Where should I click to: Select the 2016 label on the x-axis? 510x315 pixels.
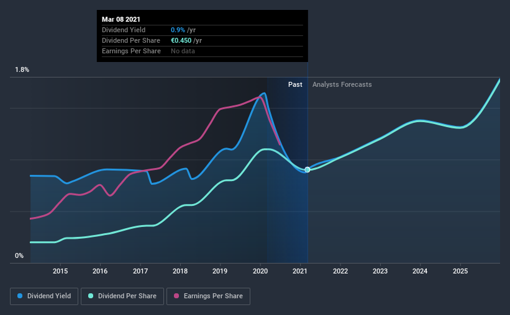pos(100,271)
